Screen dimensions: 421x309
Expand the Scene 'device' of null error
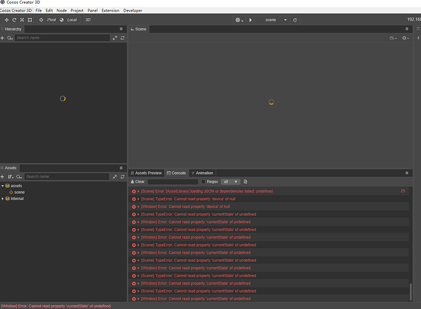[138, 199]
